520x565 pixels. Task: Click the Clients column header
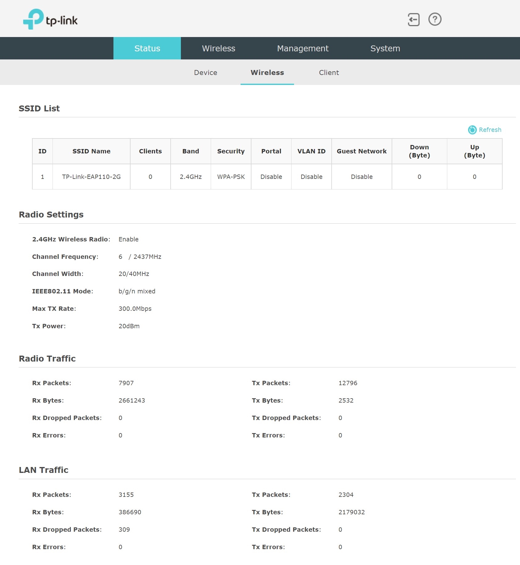pos(150,151)
